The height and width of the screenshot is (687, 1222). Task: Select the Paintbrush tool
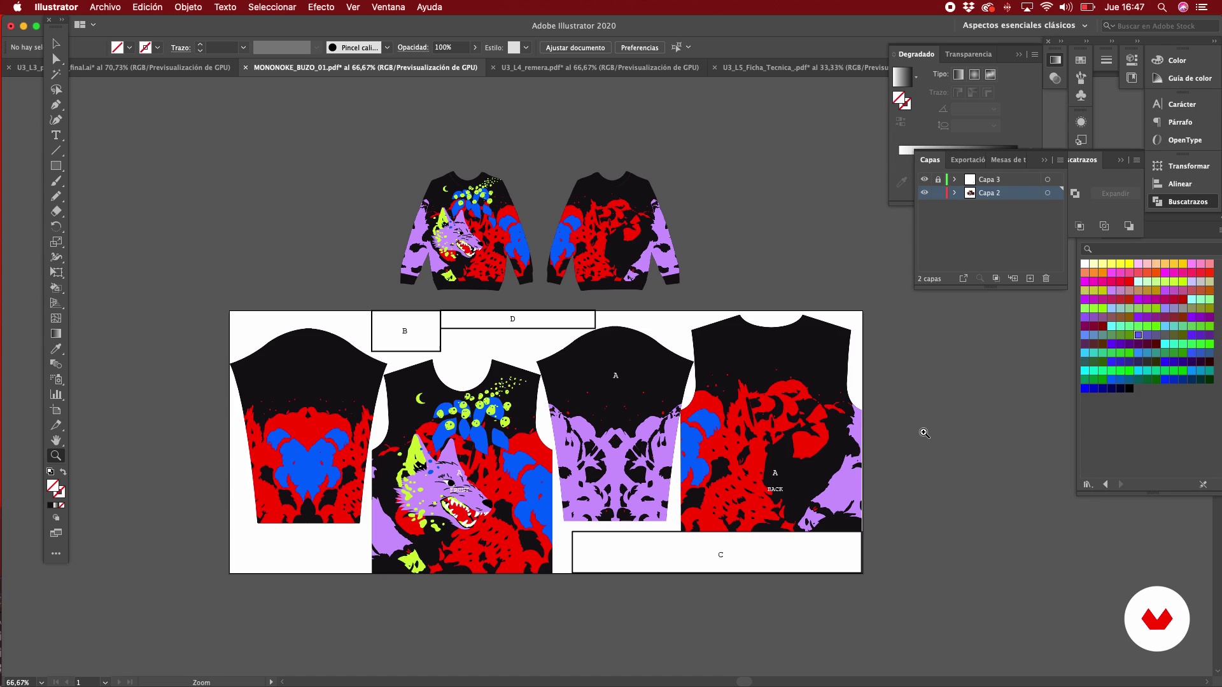pos(56,181)
